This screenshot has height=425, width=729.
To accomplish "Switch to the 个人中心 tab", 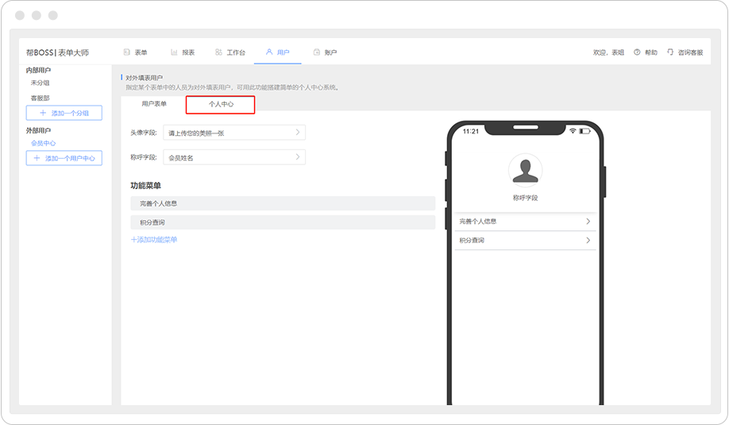I will pyautogui.click(x=220, y=104).
